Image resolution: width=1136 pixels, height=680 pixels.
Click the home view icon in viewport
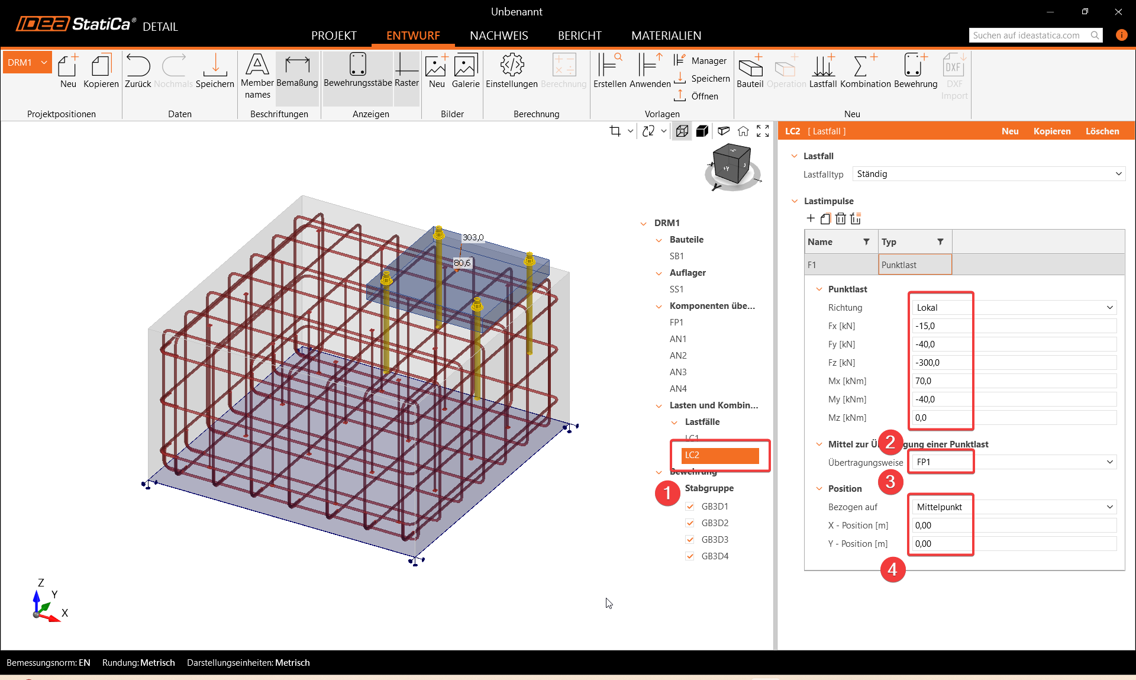743,131
